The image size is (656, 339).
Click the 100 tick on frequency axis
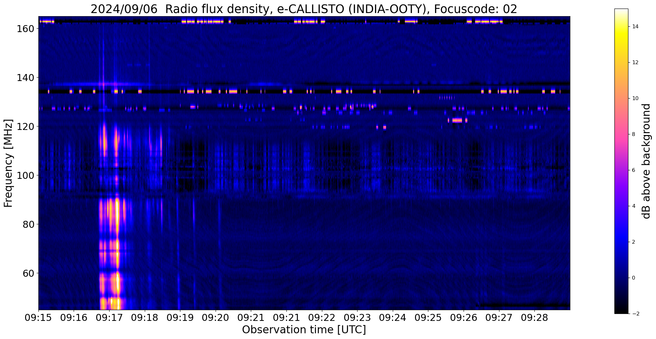(25, 175)
